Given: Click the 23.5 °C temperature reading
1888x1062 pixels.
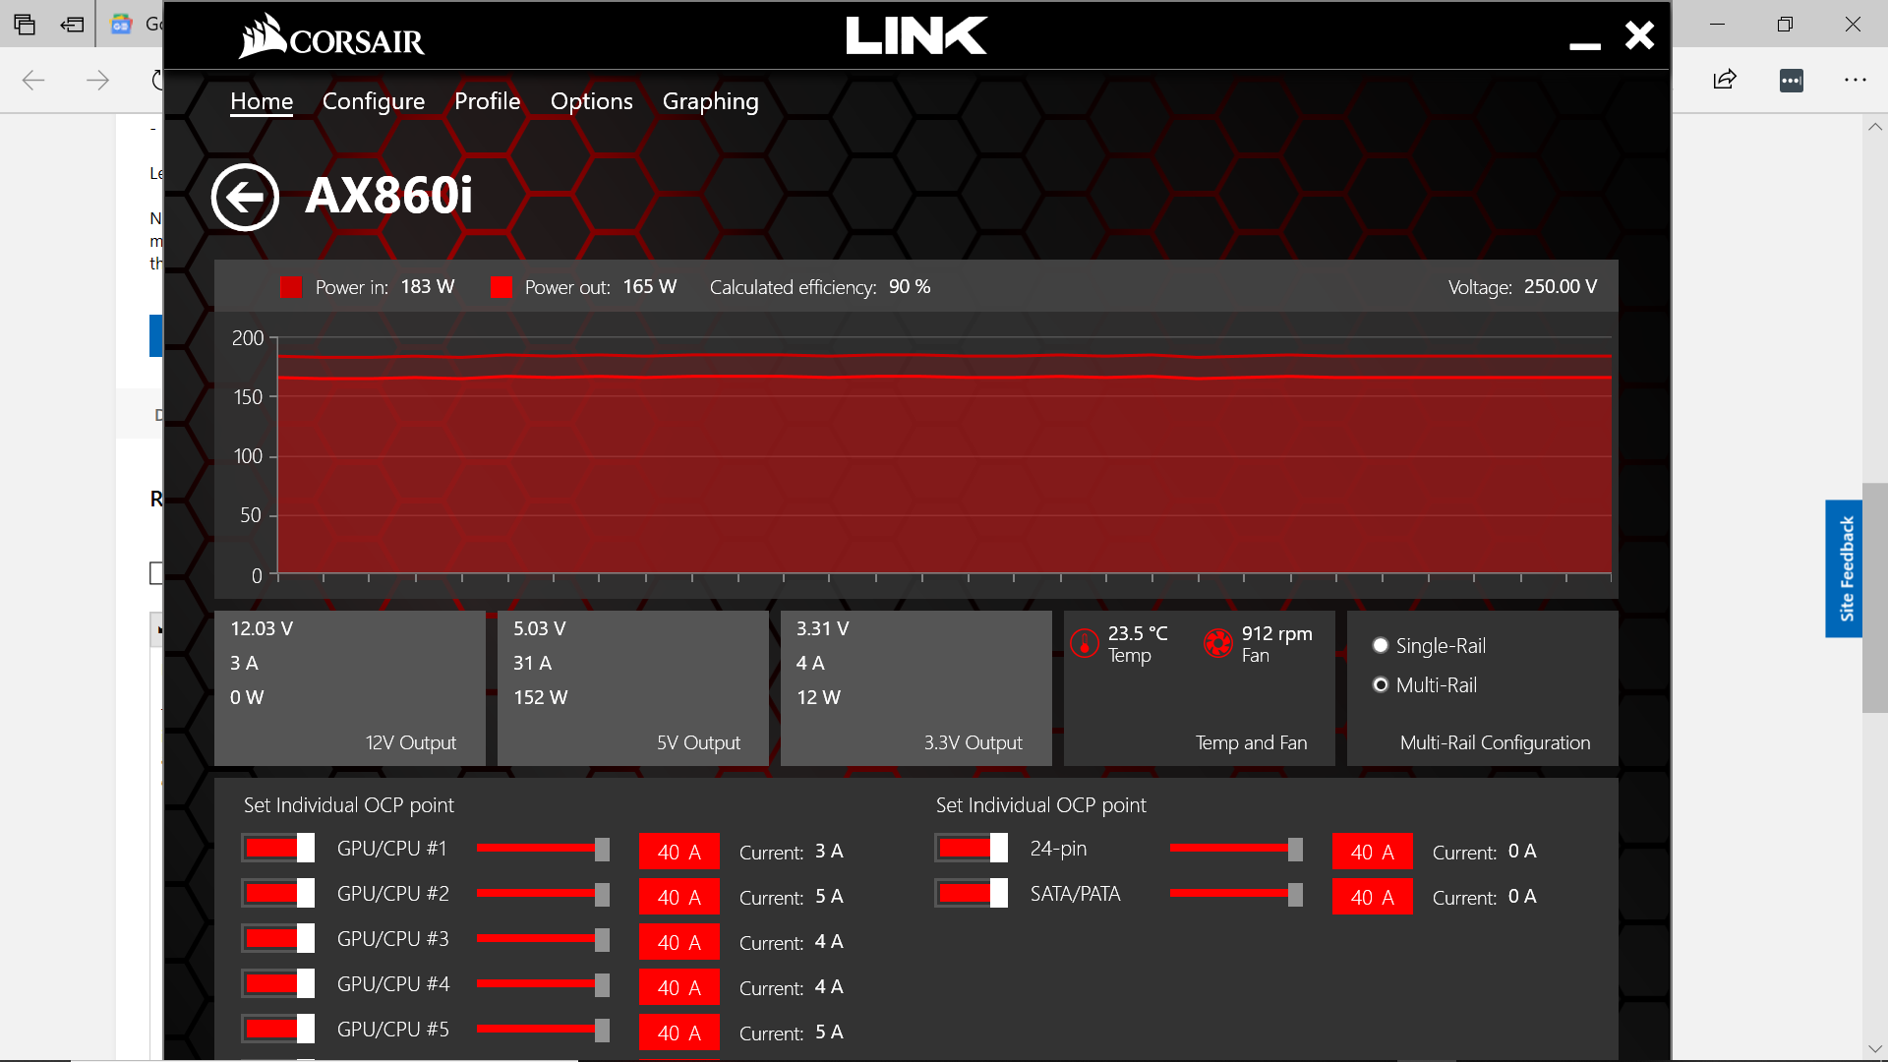Looking at the screenshot, I should (1138, 633).
